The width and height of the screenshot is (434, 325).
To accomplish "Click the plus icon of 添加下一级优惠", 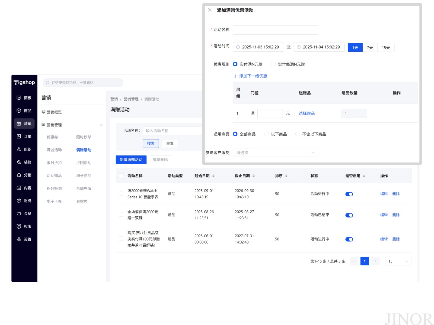I will 235,76.
